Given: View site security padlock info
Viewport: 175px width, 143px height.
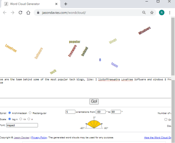Looking at the screenshot, I should [x=38, y=12].
